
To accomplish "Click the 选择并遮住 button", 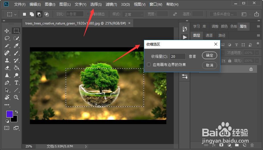I will coord(223,14).
